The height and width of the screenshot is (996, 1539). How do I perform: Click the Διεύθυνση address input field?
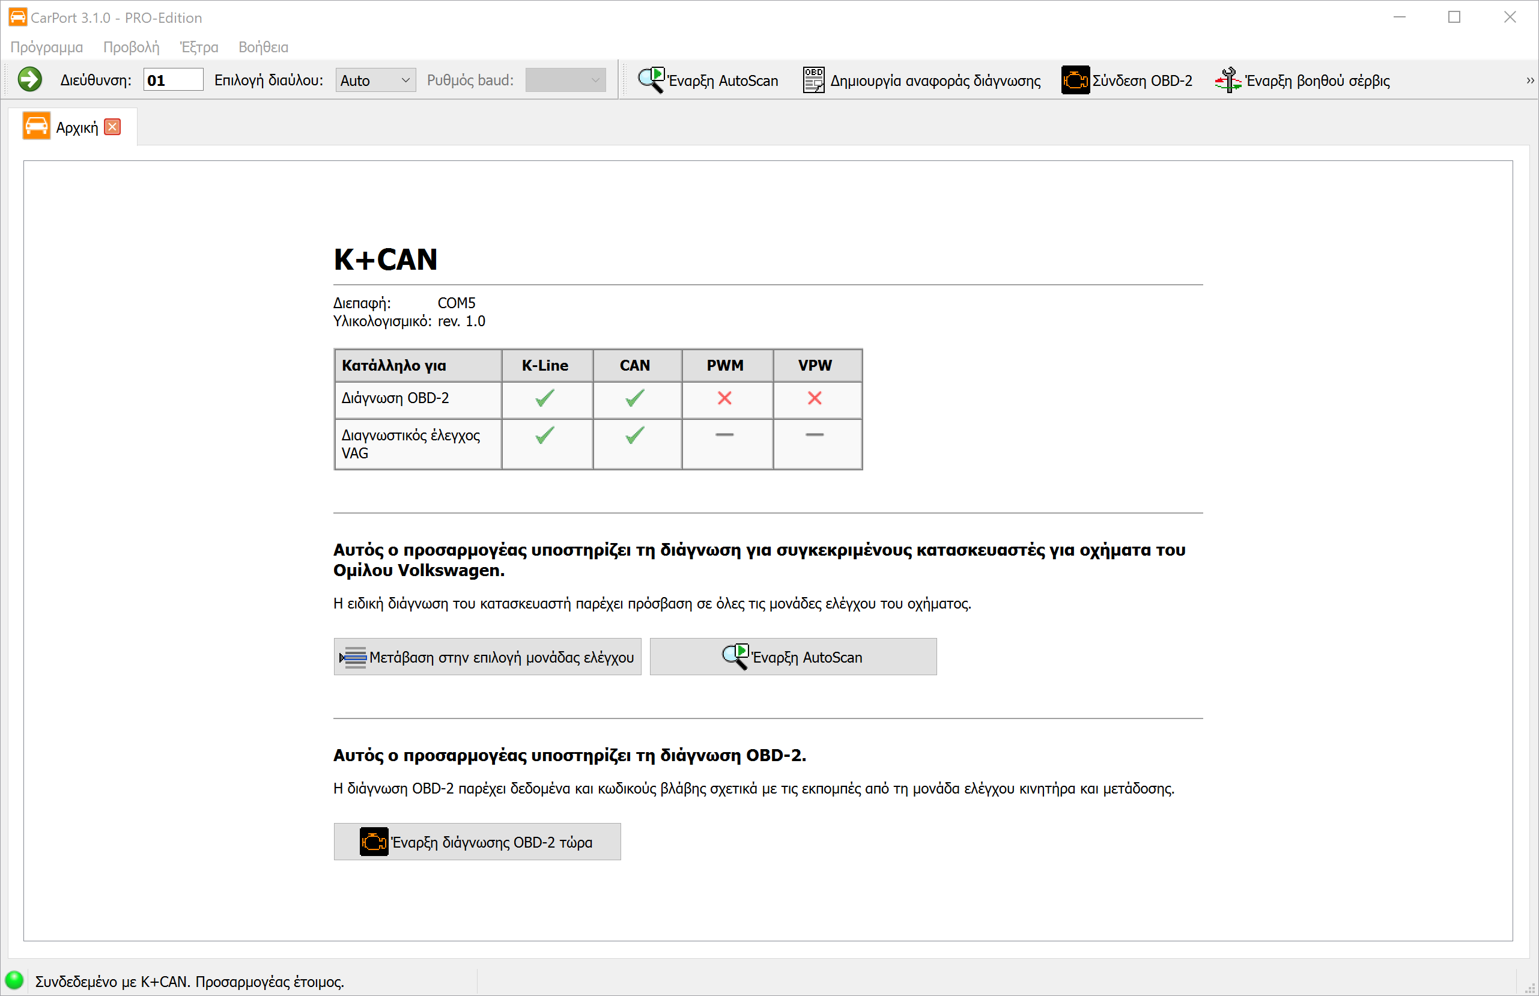point(172,80)
